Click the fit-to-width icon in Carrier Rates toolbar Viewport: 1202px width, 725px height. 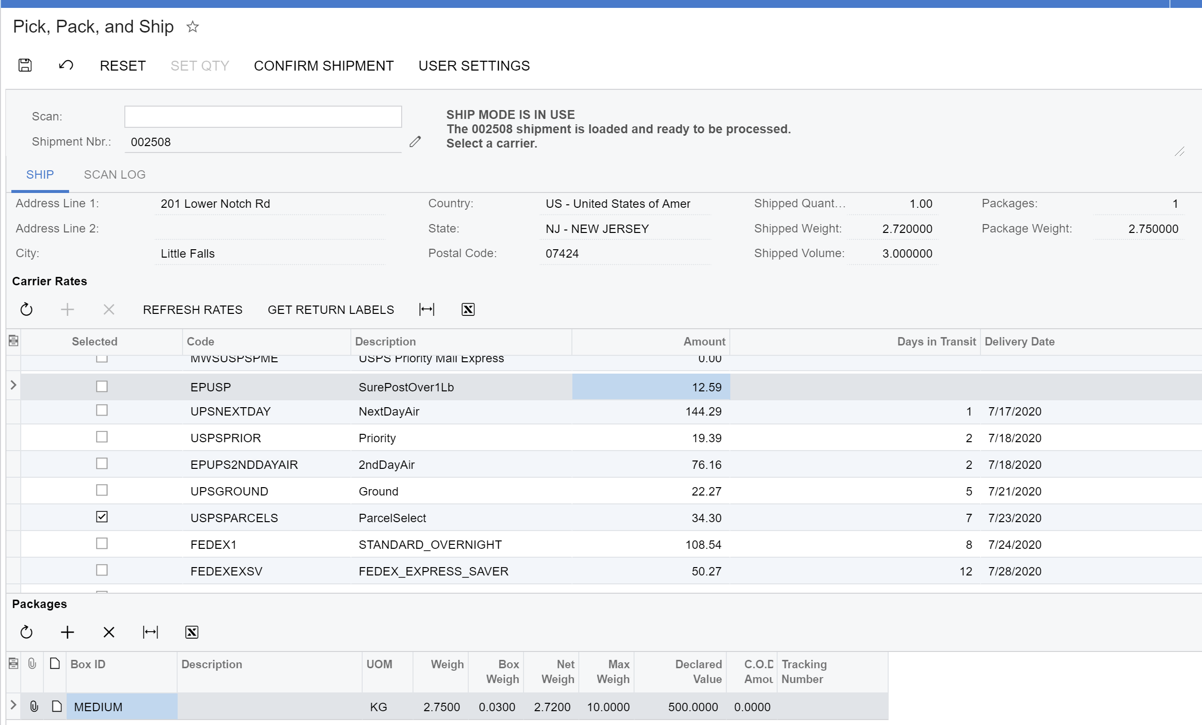click(426, 309)
